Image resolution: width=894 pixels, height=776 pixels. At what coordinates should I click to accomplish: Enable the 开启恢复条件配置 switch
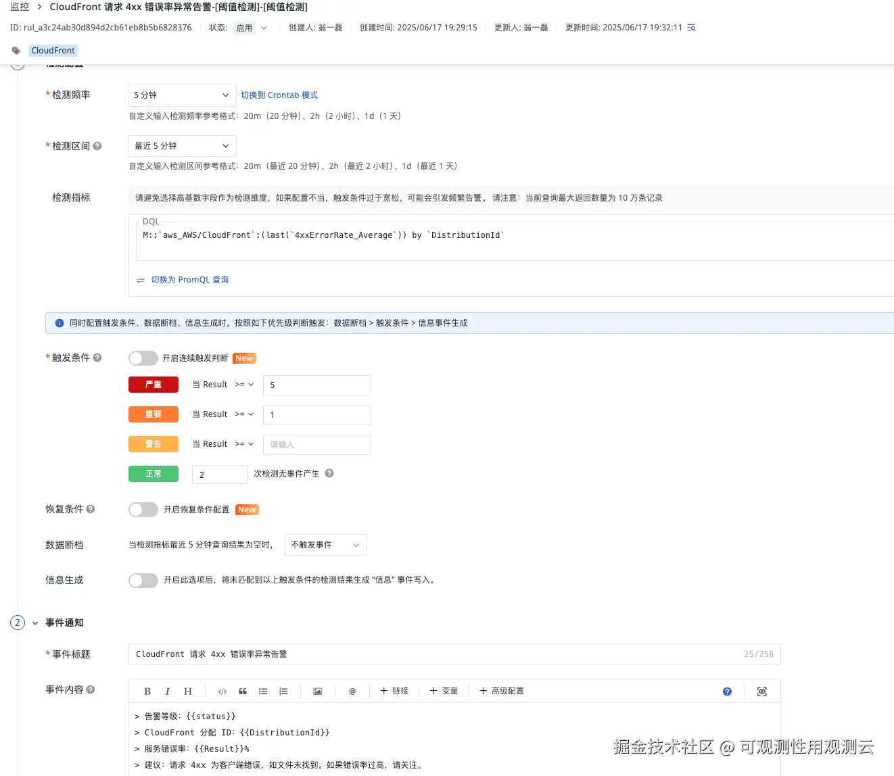(143, 510)
